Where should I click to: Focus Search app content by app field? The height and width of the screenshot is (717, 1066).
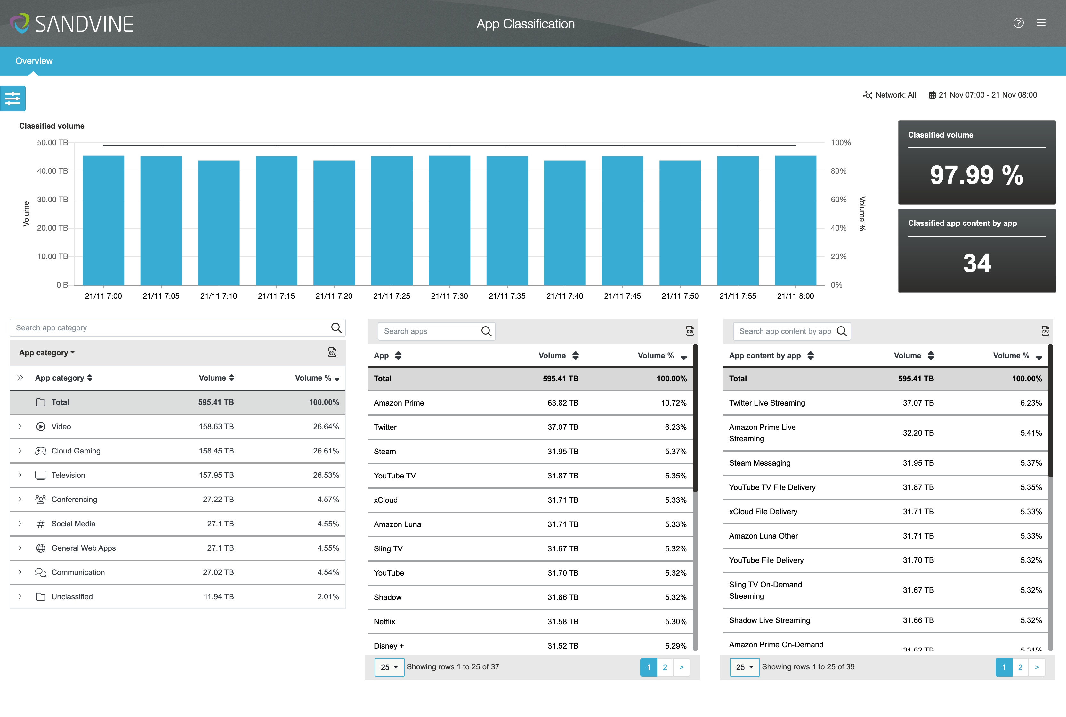[x=791, y=331]
